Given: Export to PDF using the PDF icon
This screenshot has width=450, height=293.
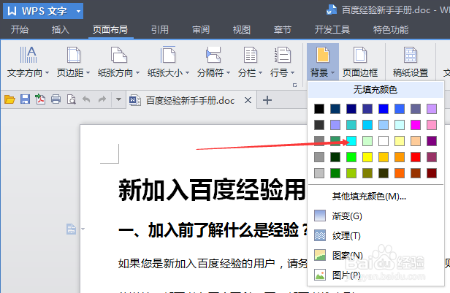Looking at the screenshot, I should coord(40,99).
